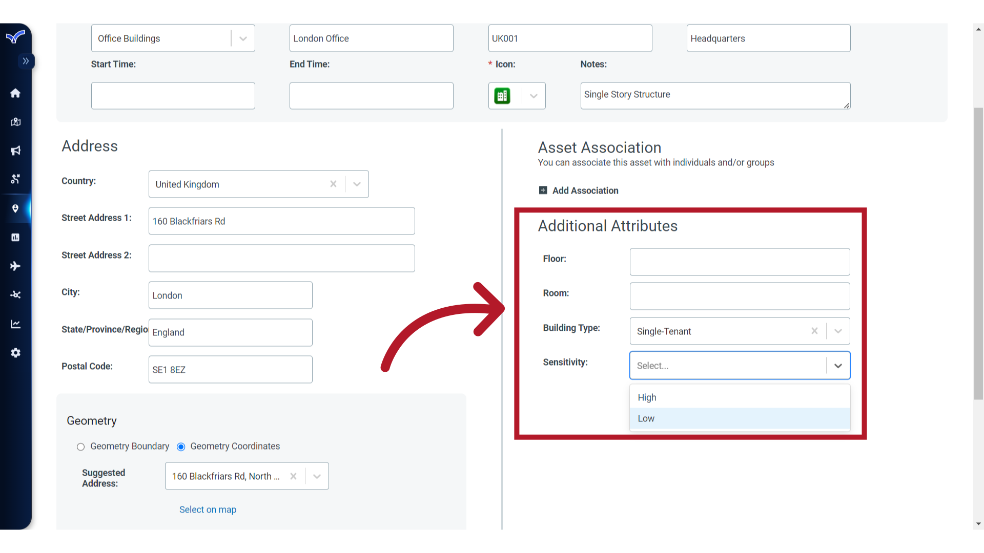Expand the Building Type dropdown chevron
This screenshot has width=984, height=553.
pyautogui.click(x=838, y=331)
